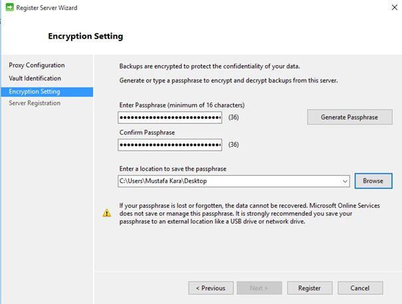
Task: Close the Register Server Wizard window
Action: [395, 7]
